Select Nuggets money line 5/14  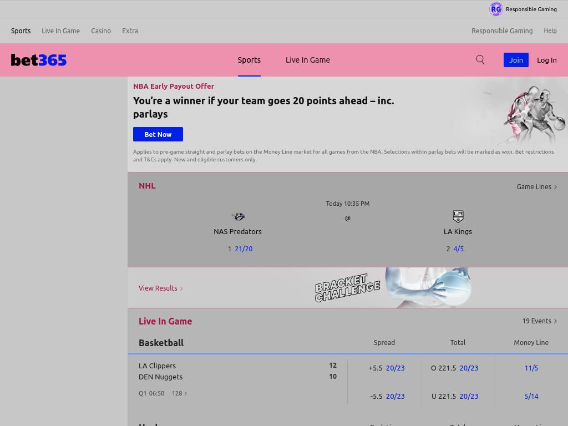(x=531, y=396)
